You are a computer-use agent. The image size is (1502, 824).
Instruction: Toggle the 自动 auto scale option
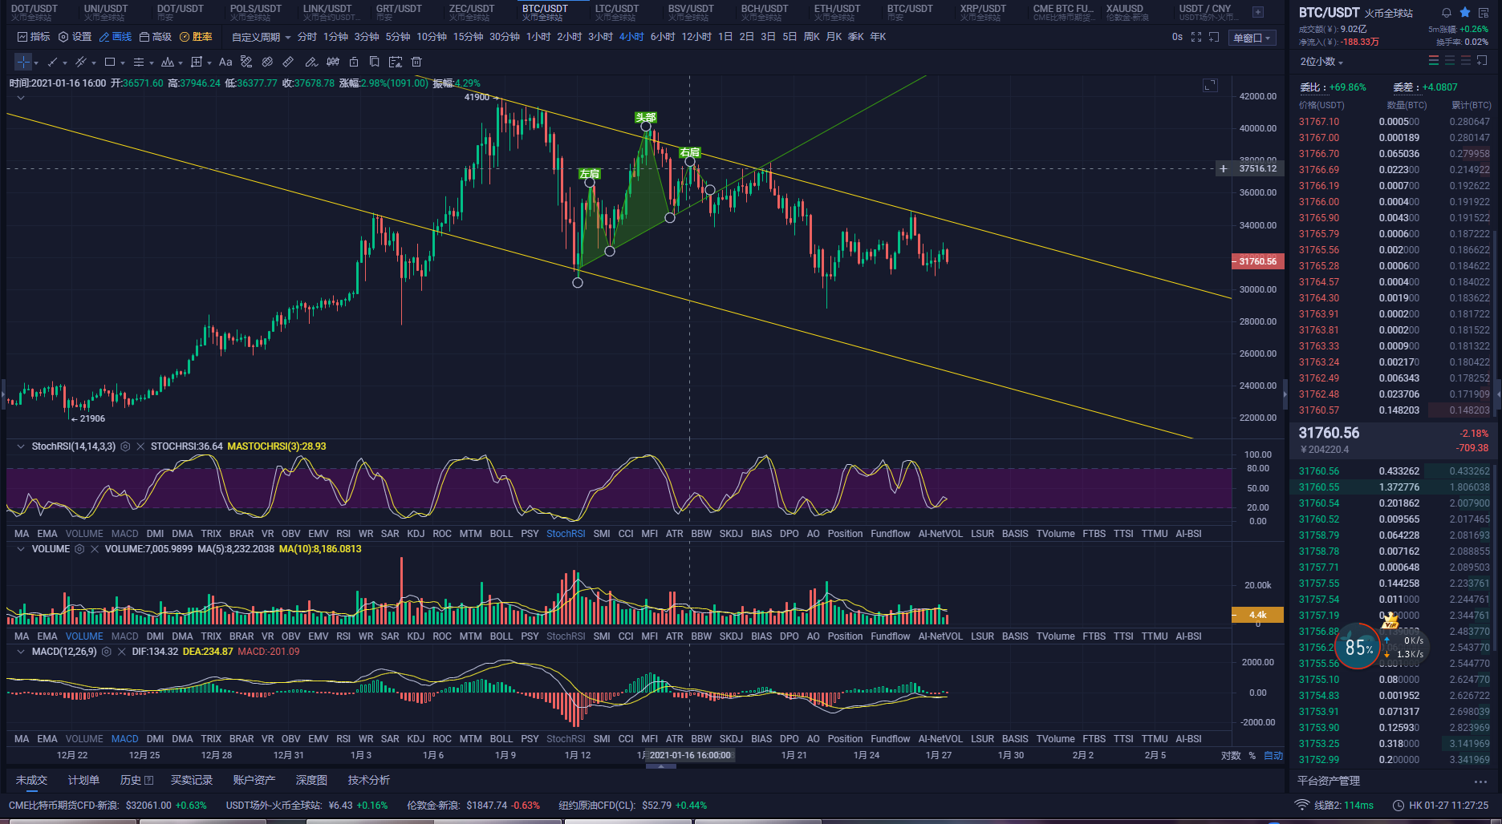click(1273, 755)
